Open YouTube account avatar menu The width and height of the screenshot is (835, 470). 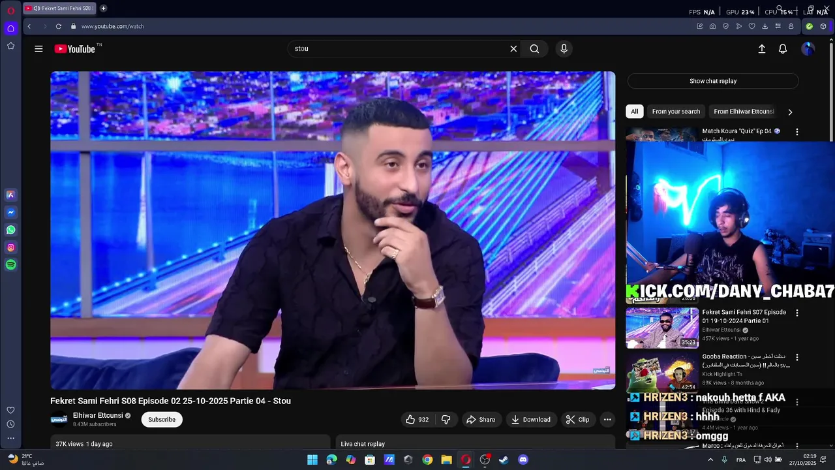point(808,48)
